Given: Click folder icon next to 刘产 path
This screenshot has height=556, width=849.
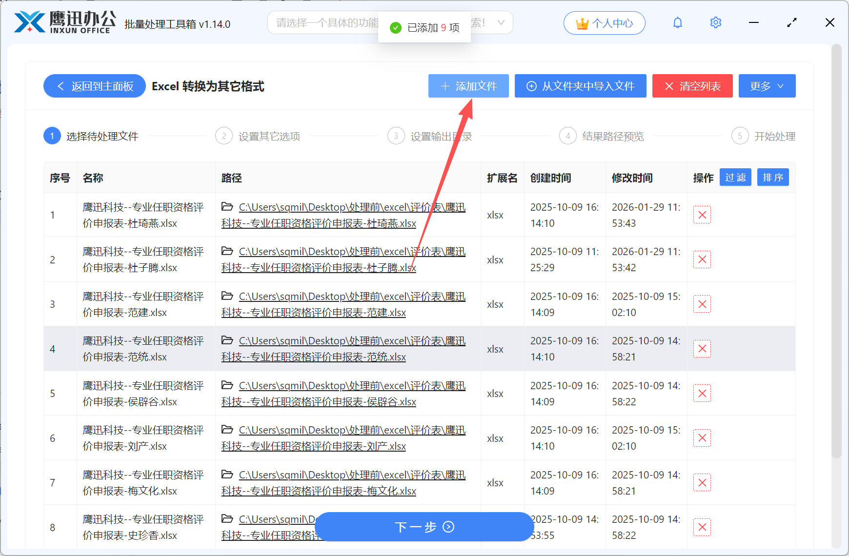Looking at the screenshot, I should click(x=227, y=430).
